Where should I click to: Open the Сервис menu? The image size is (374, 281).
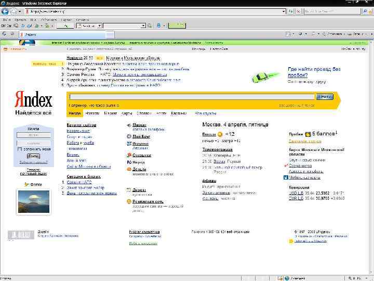[66, 20]
